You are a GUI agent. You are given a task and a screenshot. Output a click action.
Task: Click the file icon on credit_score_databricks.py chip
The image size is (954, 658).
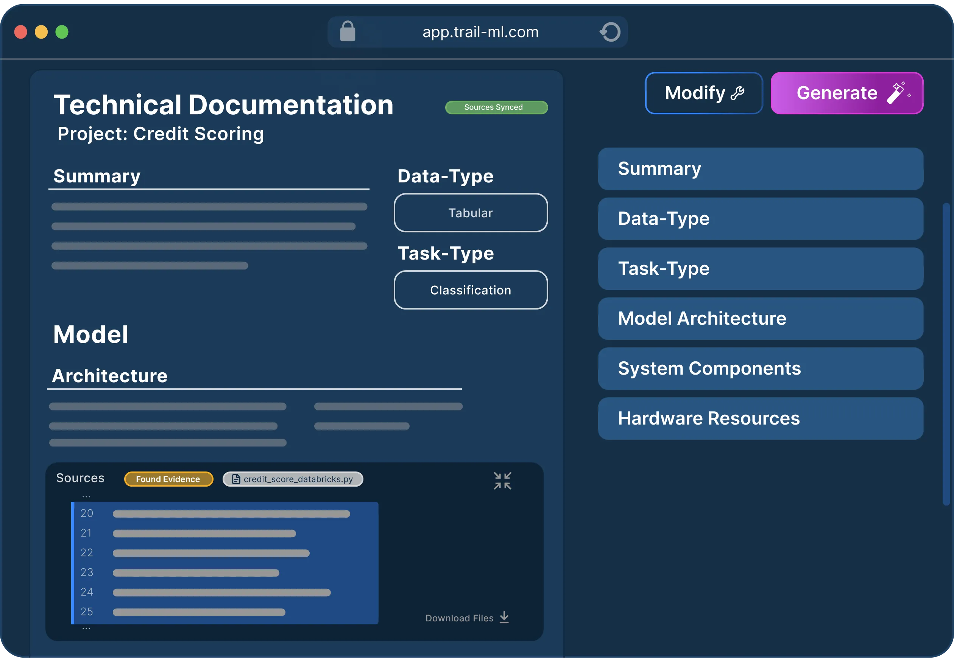coord(236,479)
